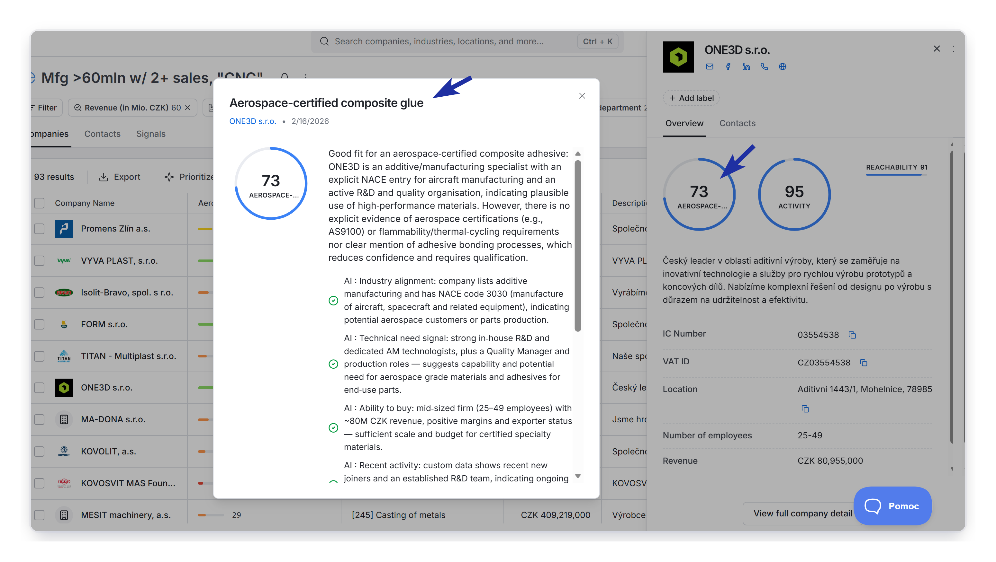The height and width of the screenshot is (562, 996).
Task: Click the KOVOLIT logo icon
Action: (x=64, y=451)
